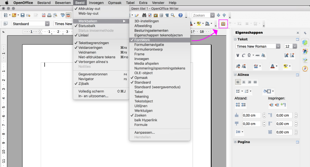
Task: Click the Find Previous up arrow
Action: click(x=224, y=15)
